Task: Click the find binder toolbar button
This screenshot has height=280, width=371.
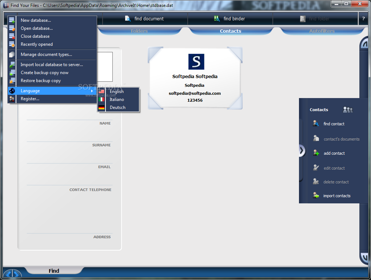Action: point(230,19)
